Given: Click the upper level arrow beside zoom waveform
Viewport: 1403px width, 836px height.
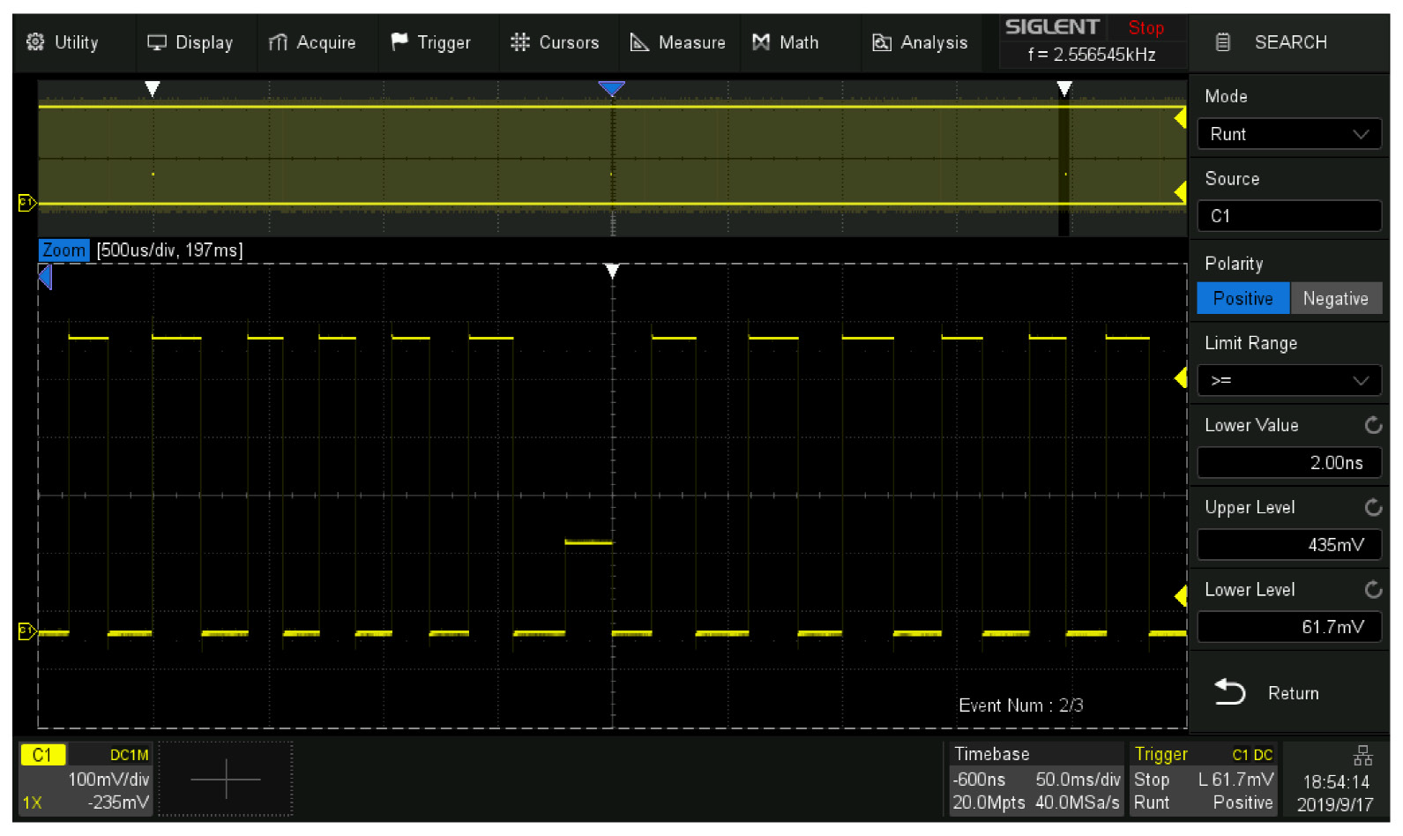Looking at the screenshot, I should 1181,378.
